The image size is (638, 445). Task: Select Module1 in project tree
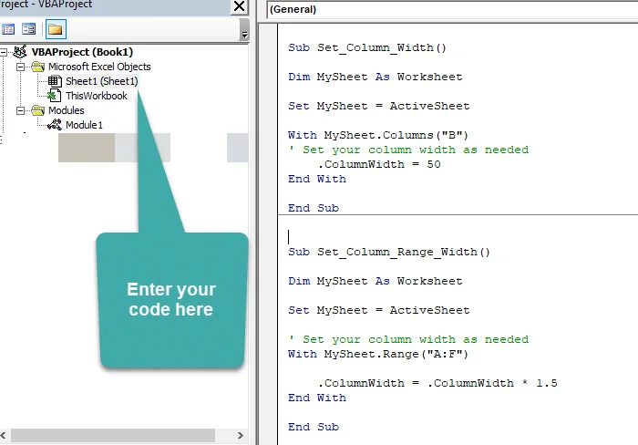point(84,125)
